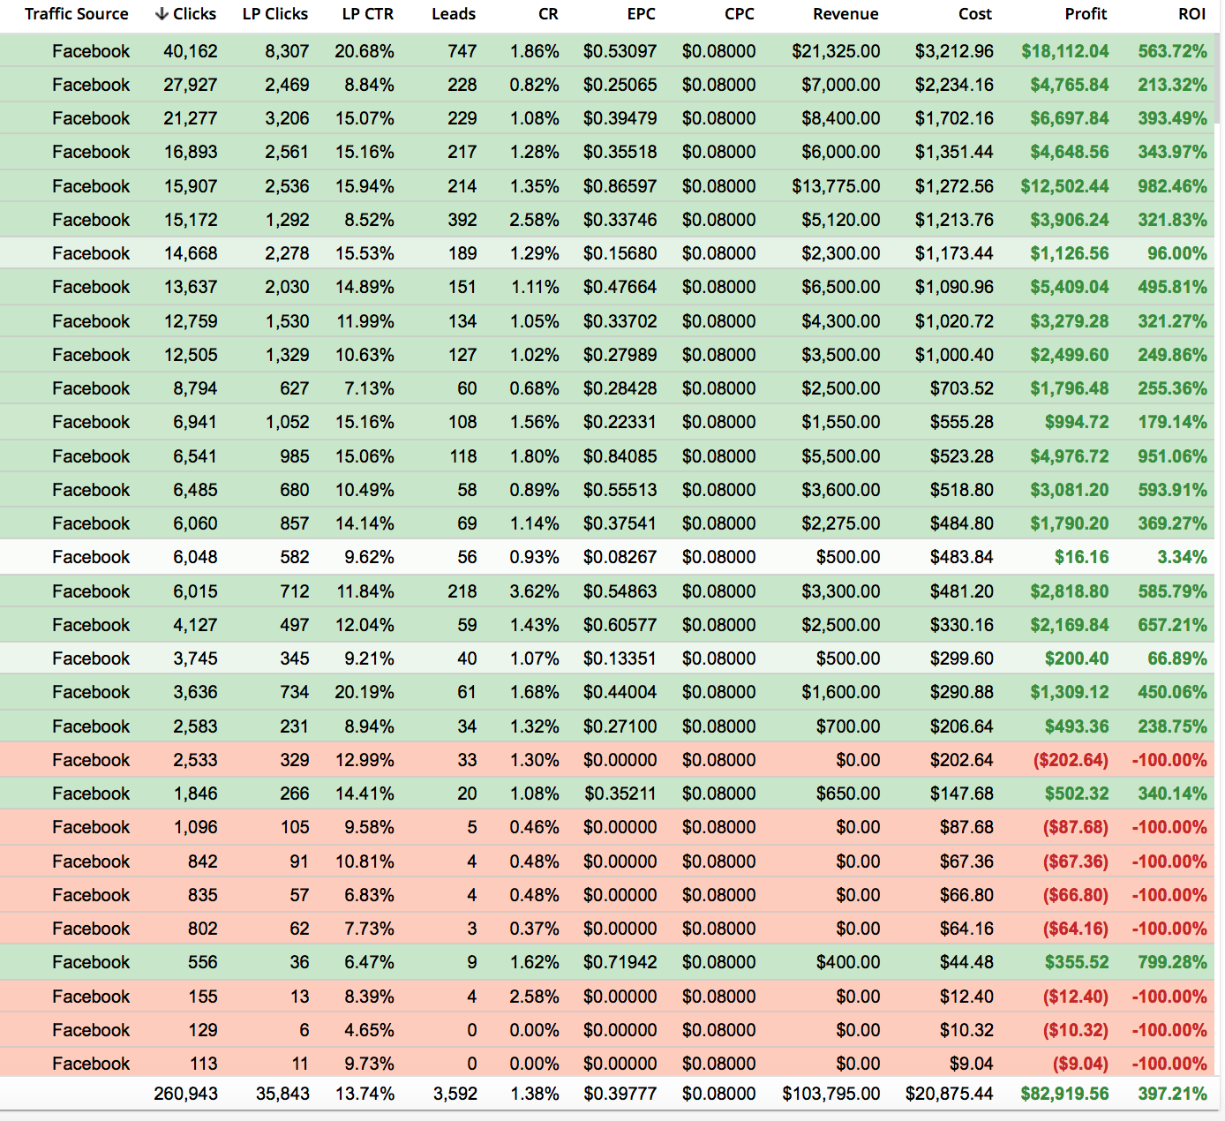Select the cost cell $1,020.72
The height and width of the screenshot is (1121, 1225).
(x=954, y=321)
